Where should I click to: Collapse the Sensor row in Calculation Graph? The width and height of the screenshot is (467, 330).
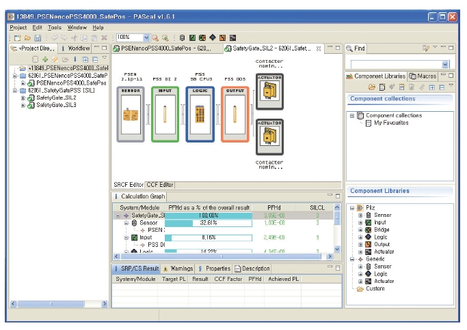coord(126,223)
